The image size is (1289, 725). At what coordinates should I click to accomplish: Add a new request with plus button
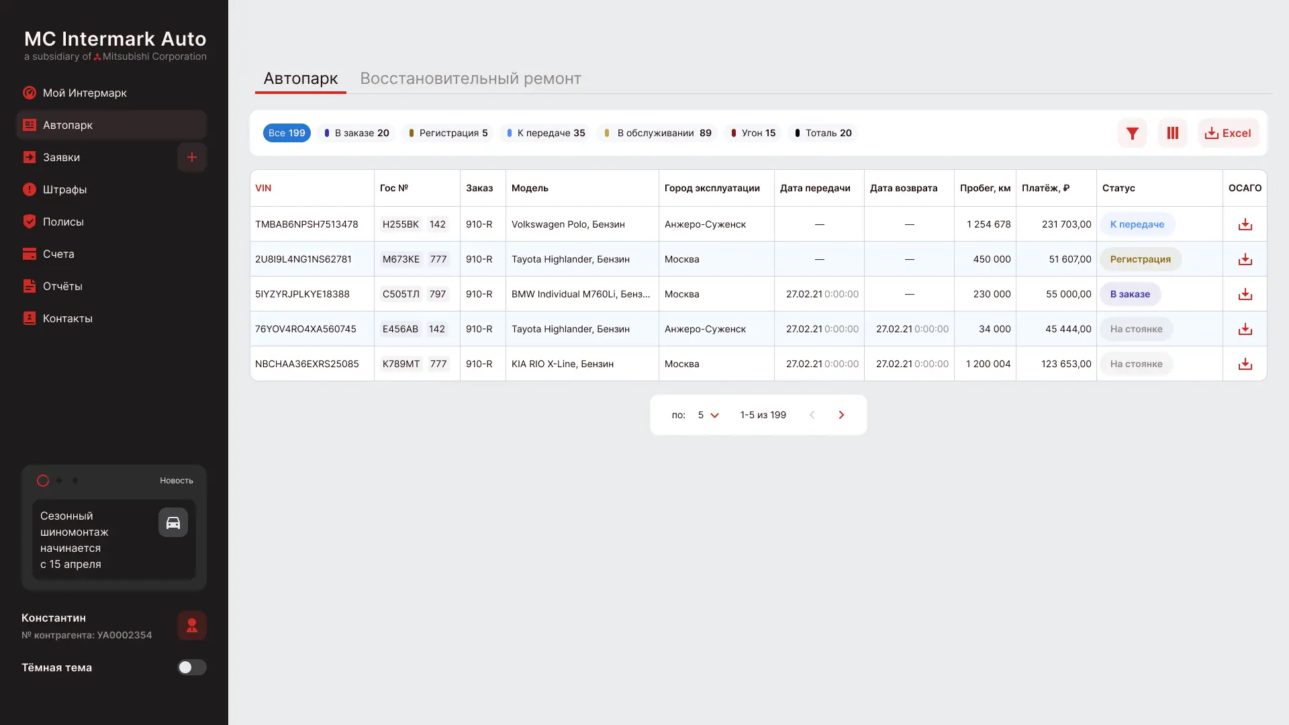click(192, 157)
